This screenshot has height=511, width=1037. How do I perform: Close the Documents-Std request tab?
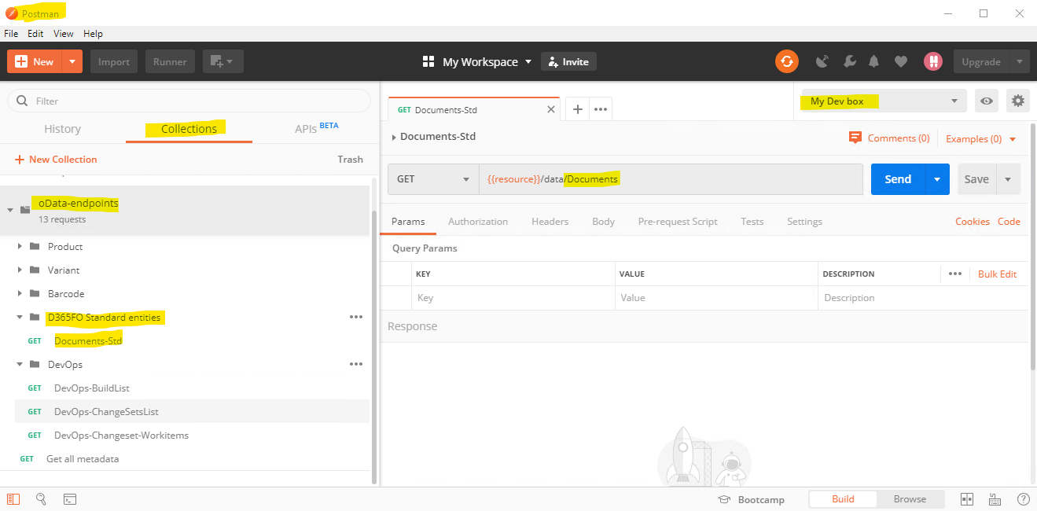pos(551,109)
